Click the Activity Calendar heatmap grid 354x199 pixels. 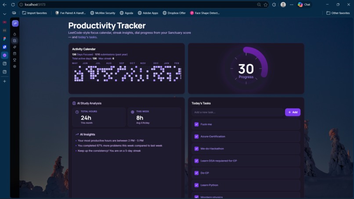point(127,73)
